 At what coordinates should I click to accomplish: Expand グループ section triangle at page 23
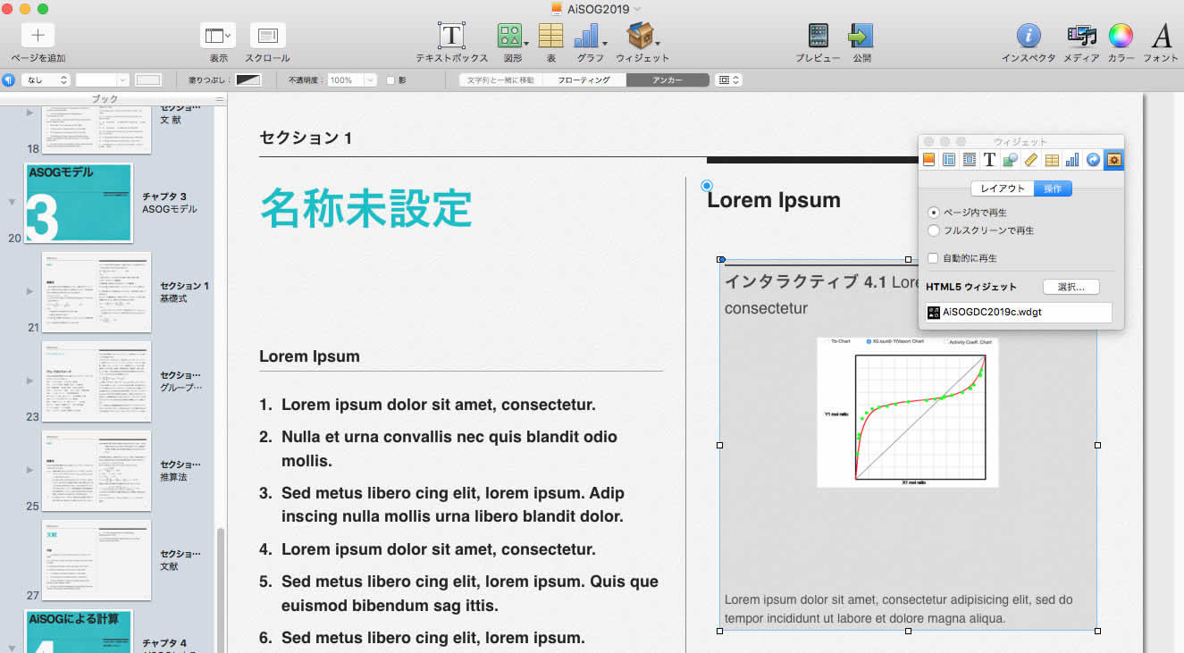coord(29,381)
